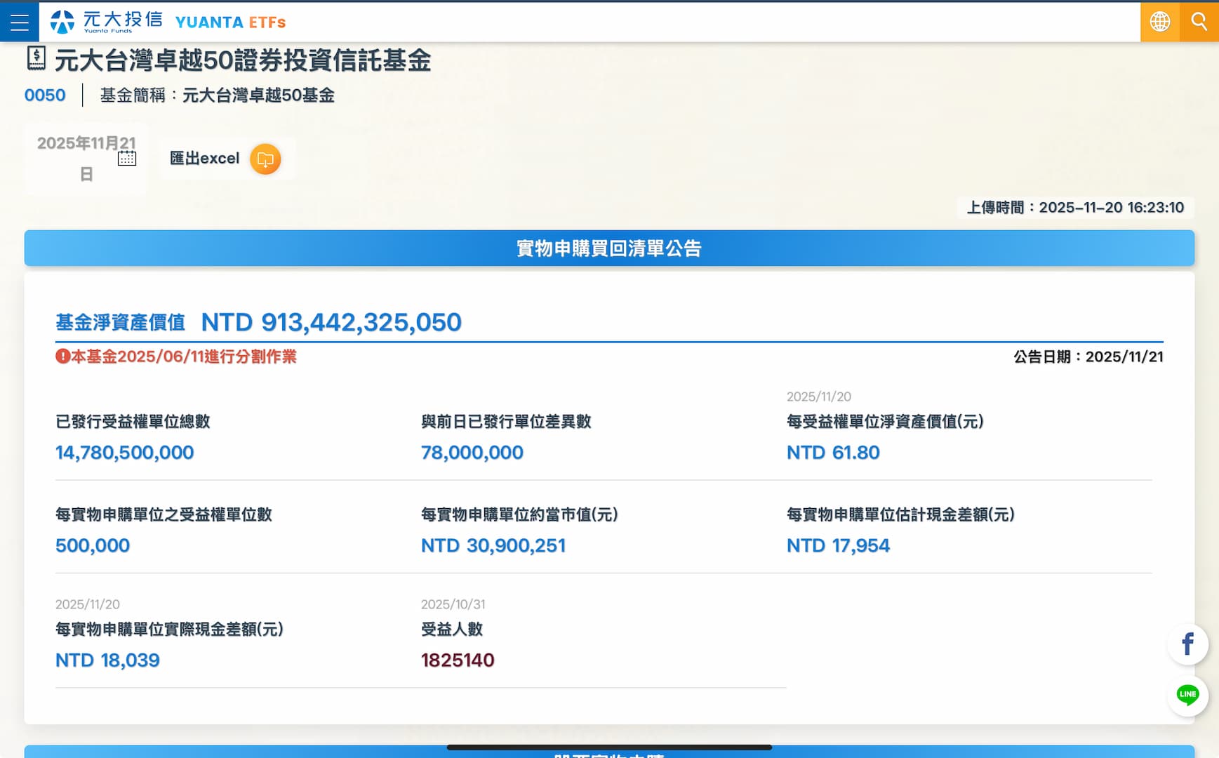Image resolution: width=1219 pixels, height=758 pixels.
Task: Click the orange excel download icon
Action: coord(265,159)
